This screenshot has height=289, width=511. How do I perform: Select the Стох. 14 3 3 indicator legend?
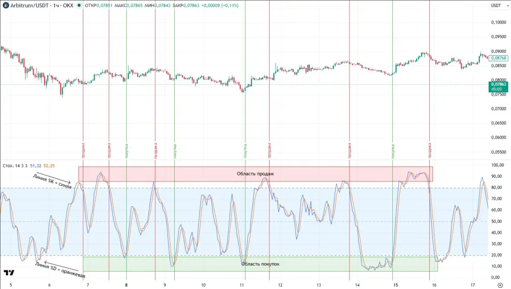click(15, 165)
